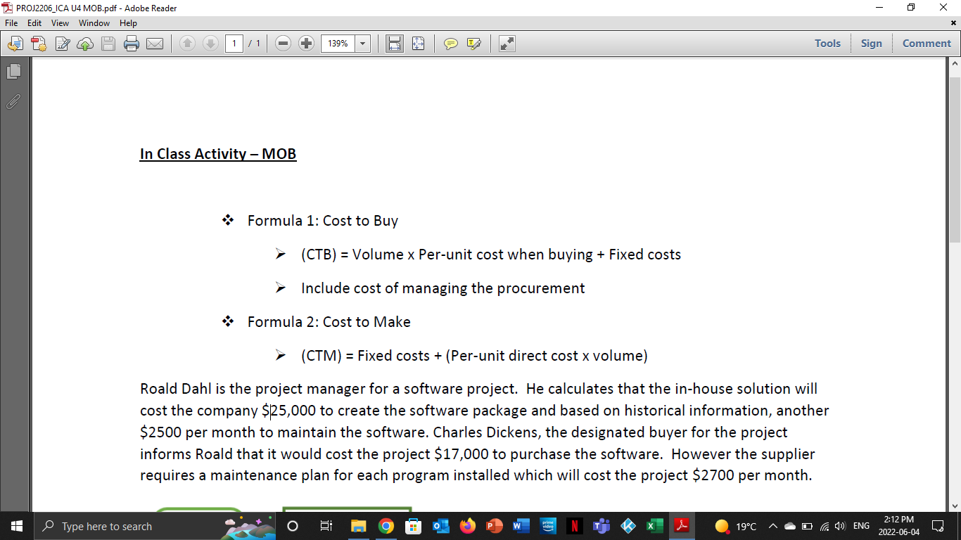The image size is (961, 540).
Task: Select the Highlight Text tool
Action: 473,44
